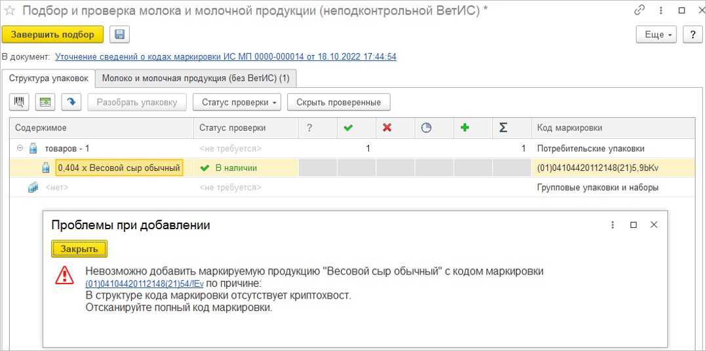This screenshot has width=706, height=351.
Task: Click the red cross column header
Action: (x=387, y=128)
